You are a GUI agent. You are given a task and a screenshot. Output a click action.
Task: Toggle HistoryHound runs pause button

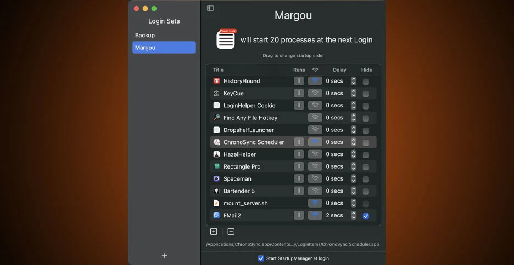coord(299,81)
